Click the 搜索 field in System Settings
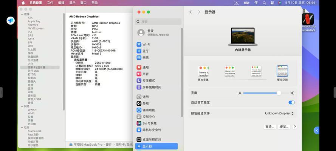336x151 pixels. pos(158,22)
